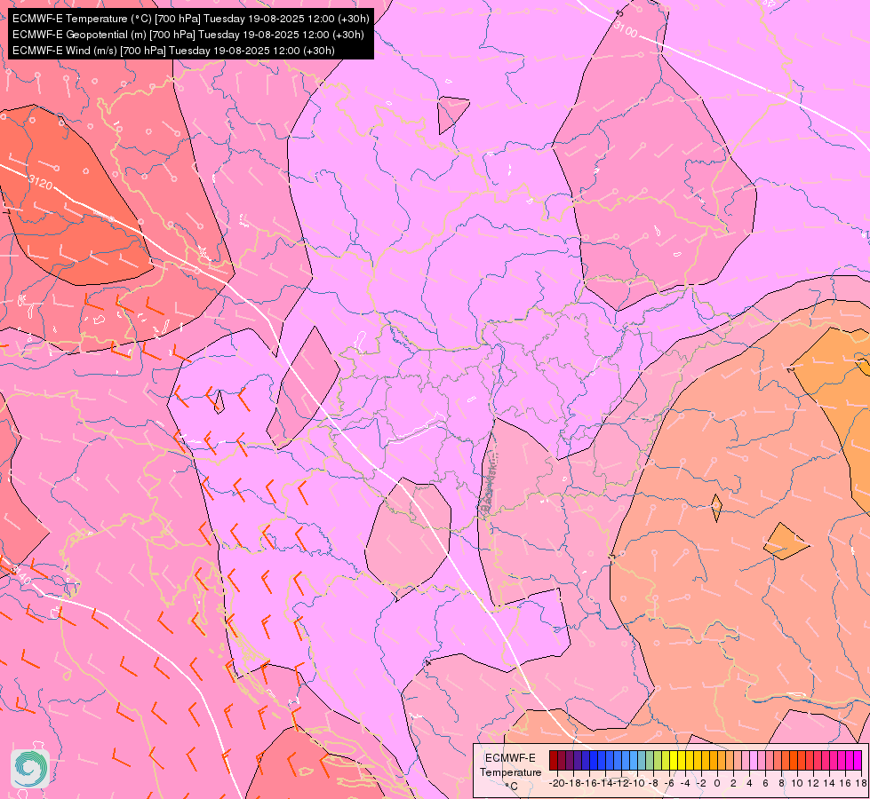Click the legend value 6

click(x=766, y=784)
